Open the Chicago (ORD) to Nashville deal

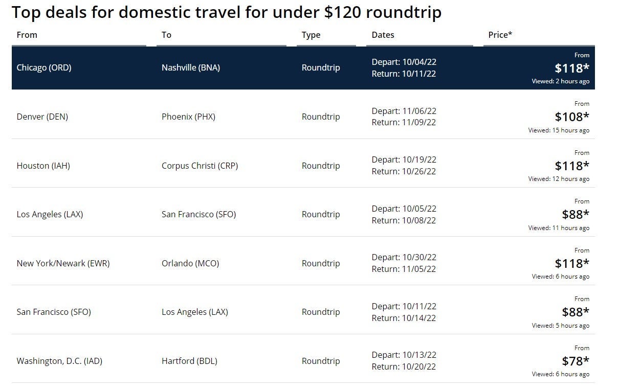pyautogui.click(x=44, y=67)
